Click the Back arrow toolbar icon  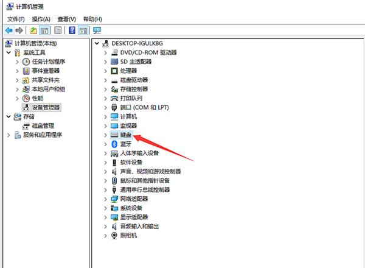pyautogui.click(x=9, y=30)
